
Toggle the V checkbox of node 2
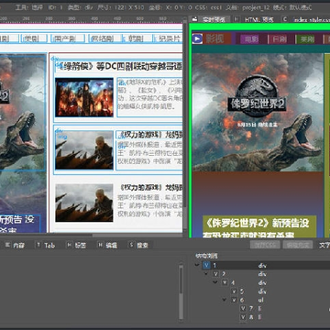click(x=216, y=274)
